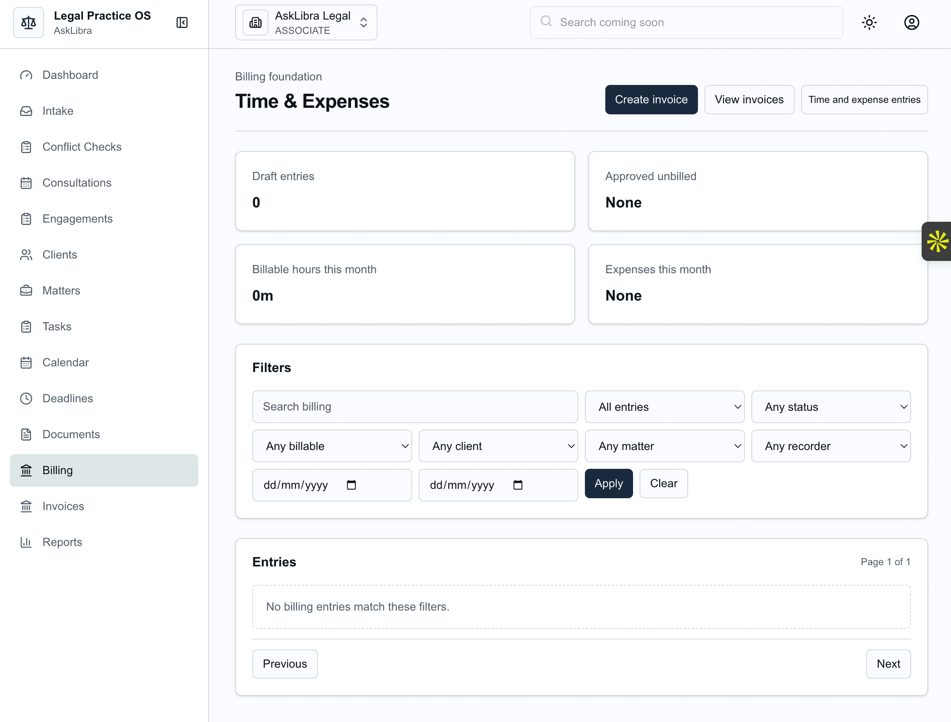
Task: Click the Billable hours this month card
Action: click(405, 284)
